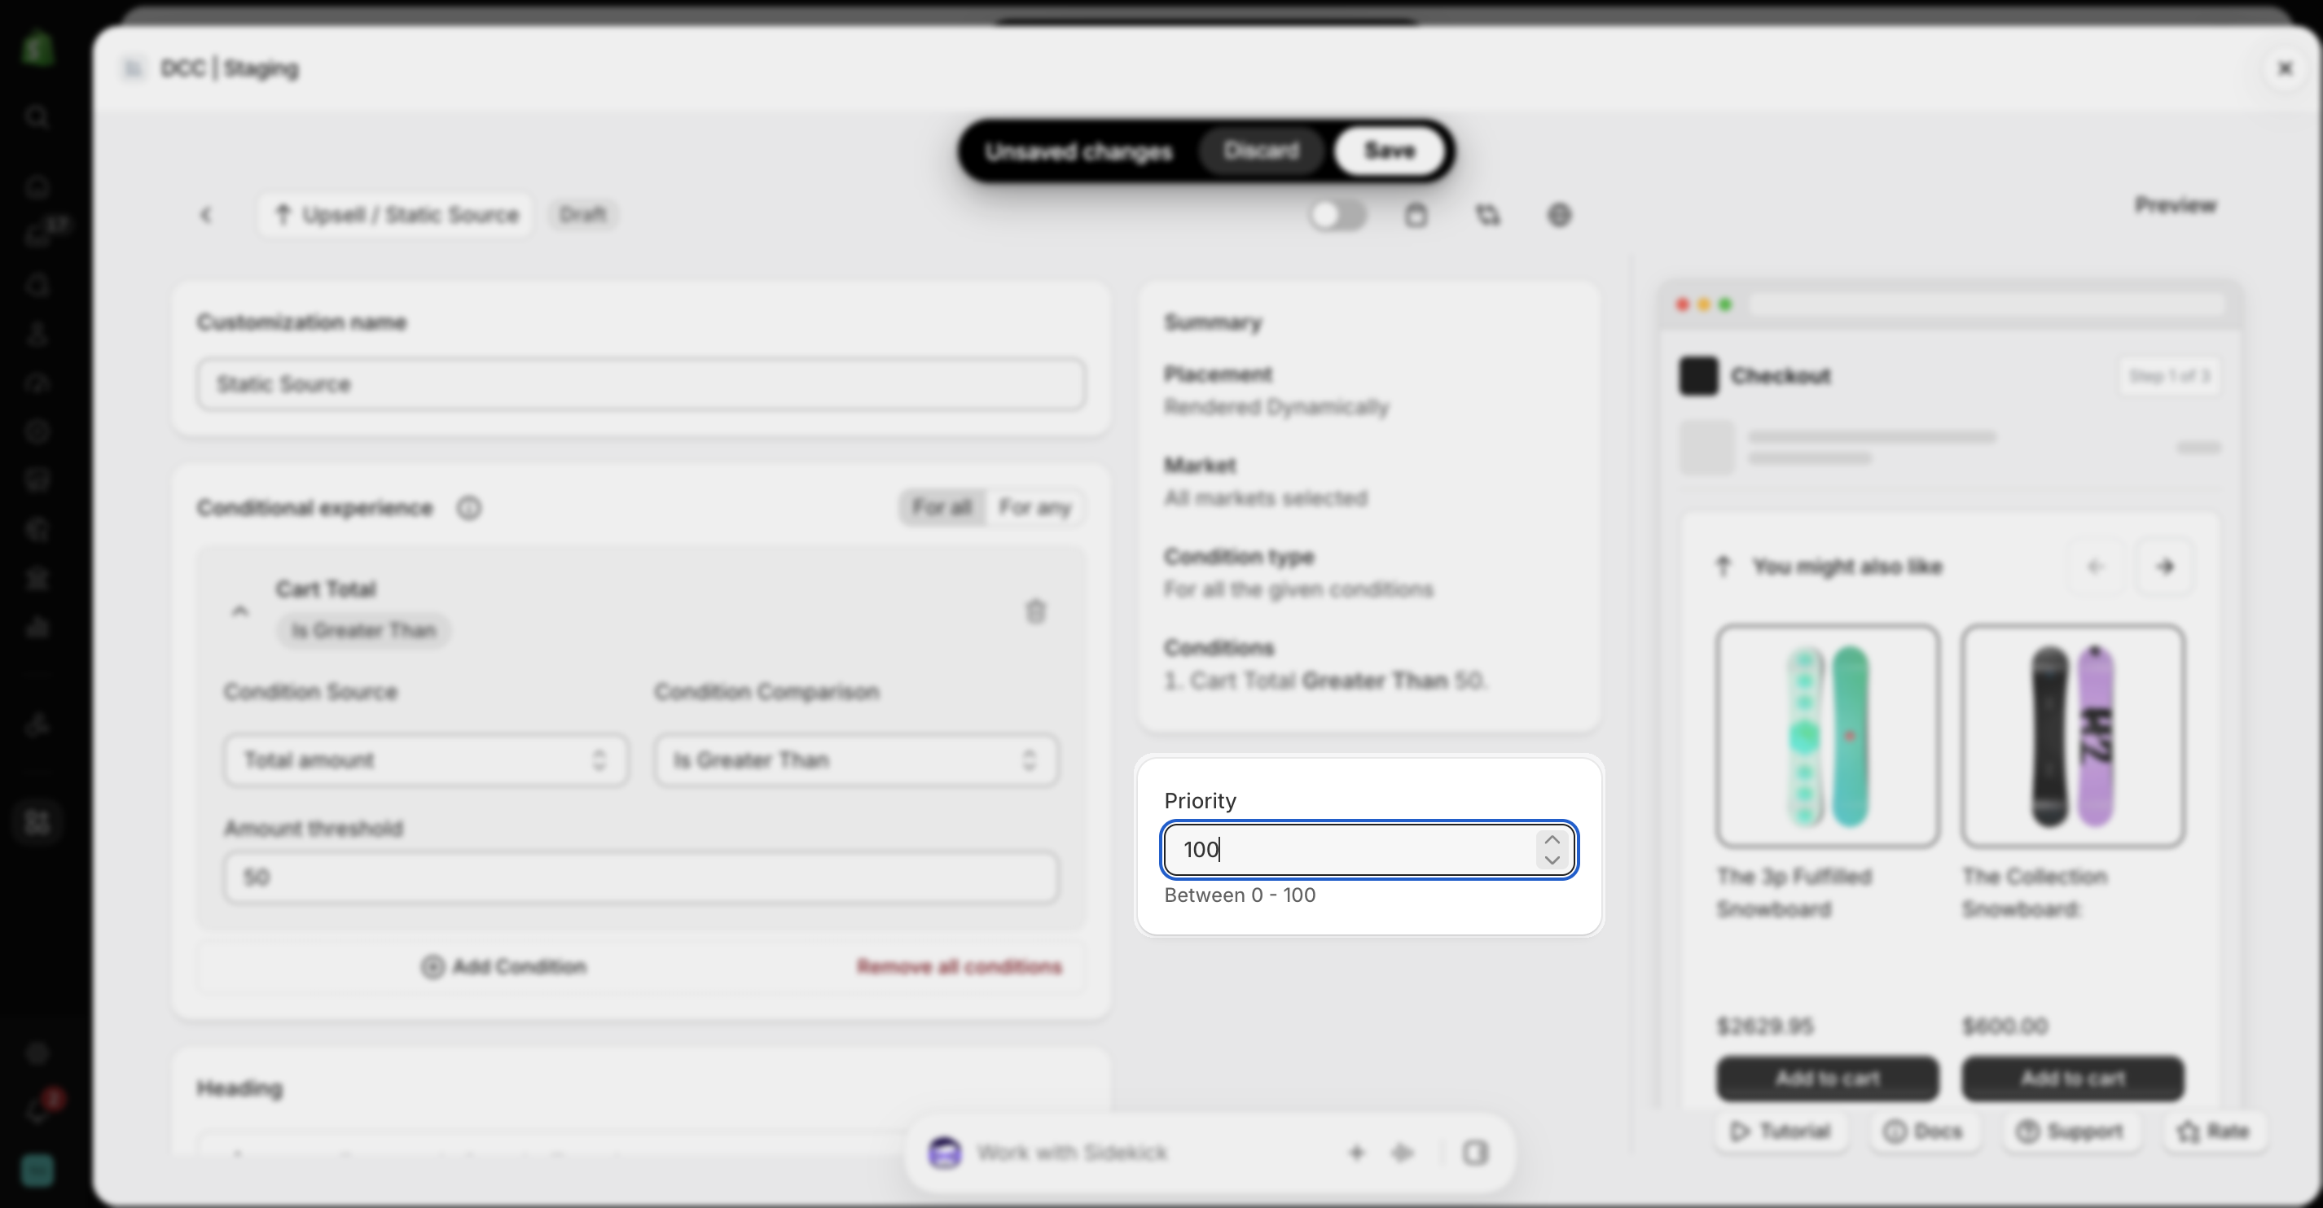Show the previous products in preview carousel
Screen dimensions: 2323x1208
point(2095,567)
